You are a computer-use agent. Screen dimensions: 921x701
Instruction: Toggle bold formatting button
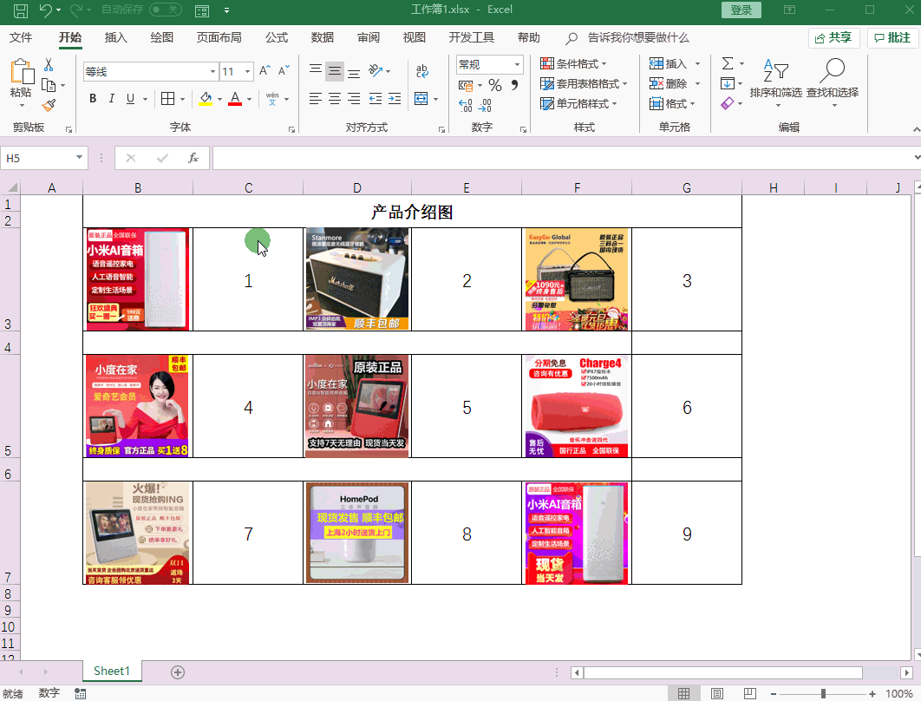(x=93, y=99)
